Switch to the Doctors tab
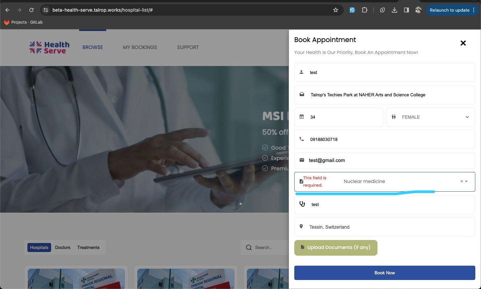This screenshot has height=289, width=481. (63, 248)
